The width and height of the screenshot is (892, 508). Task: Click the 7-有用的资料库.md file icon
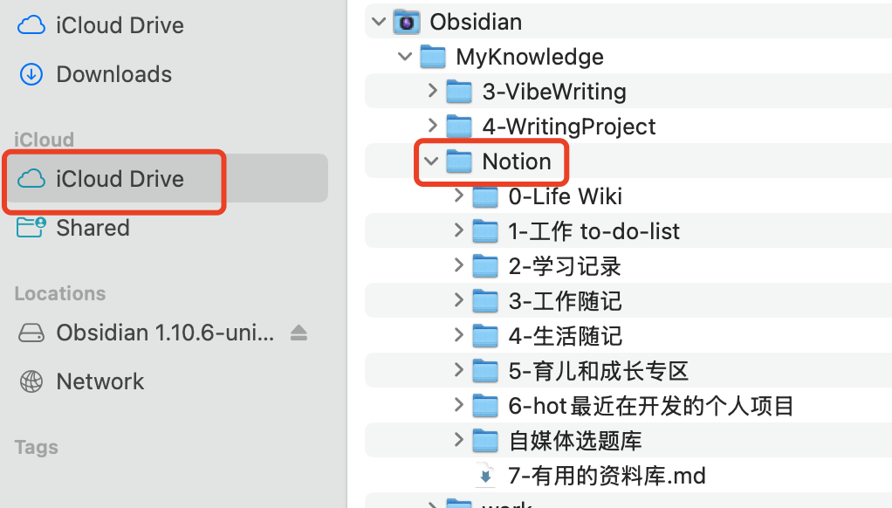(x=484, y=476)
